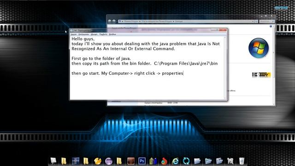Screen dimensions: 295x166
Task: Click the dark blue window-pane dock icon
Action: [x=75, y=161]
